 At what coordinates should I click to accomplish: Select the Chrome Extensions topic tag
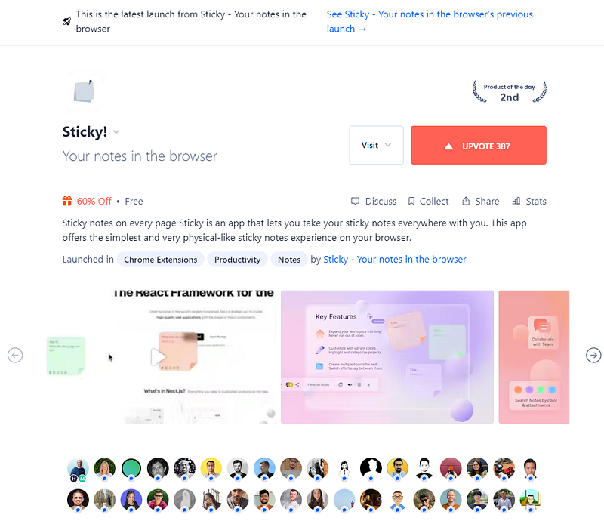(x=160, y=260)
